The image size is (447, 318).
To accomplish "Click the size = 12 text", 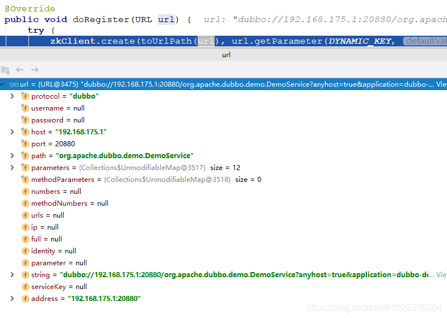I will click(x=225, y=168).
